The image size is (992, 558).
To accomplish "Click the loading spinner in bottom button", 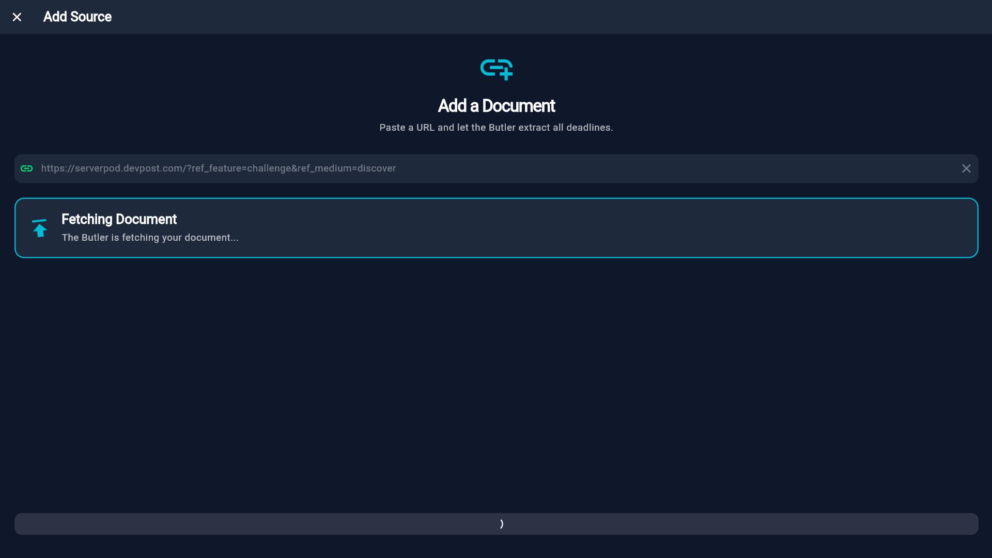I will click(501, 524).
